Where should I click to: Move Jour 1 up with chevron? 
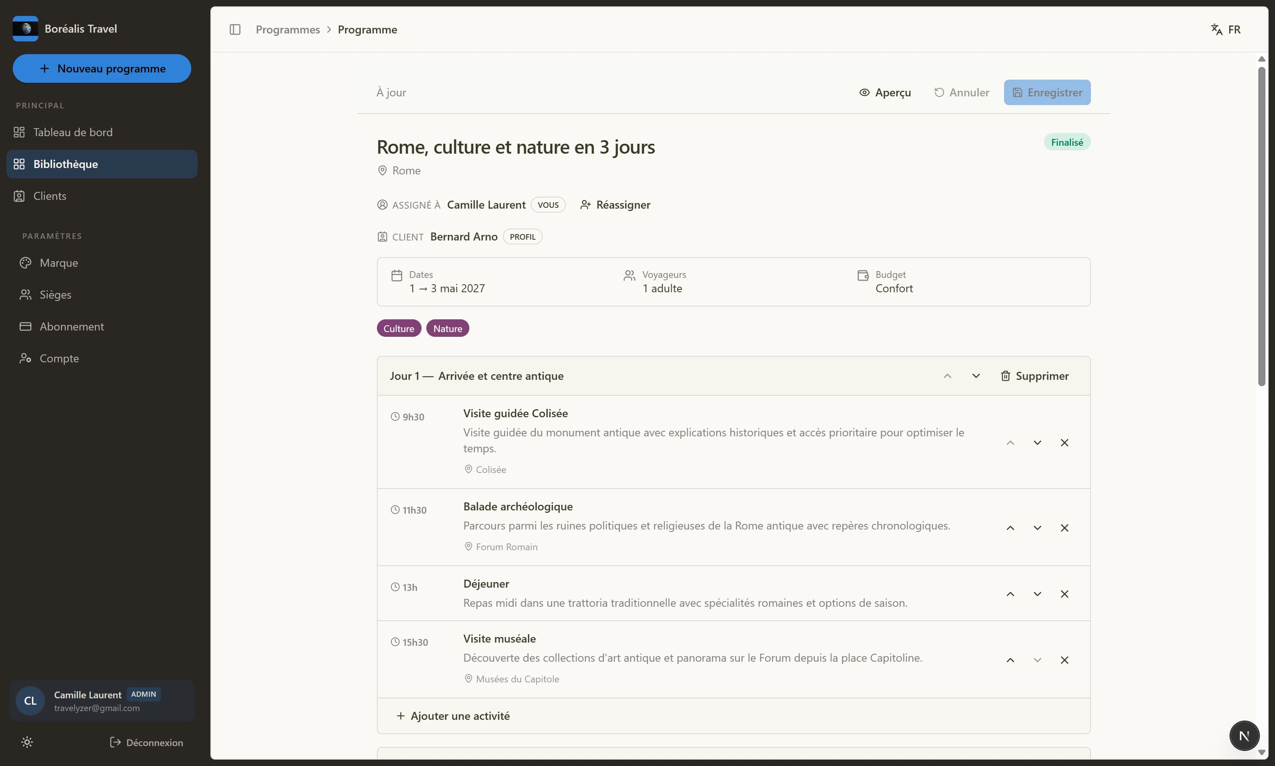point(947,376)
